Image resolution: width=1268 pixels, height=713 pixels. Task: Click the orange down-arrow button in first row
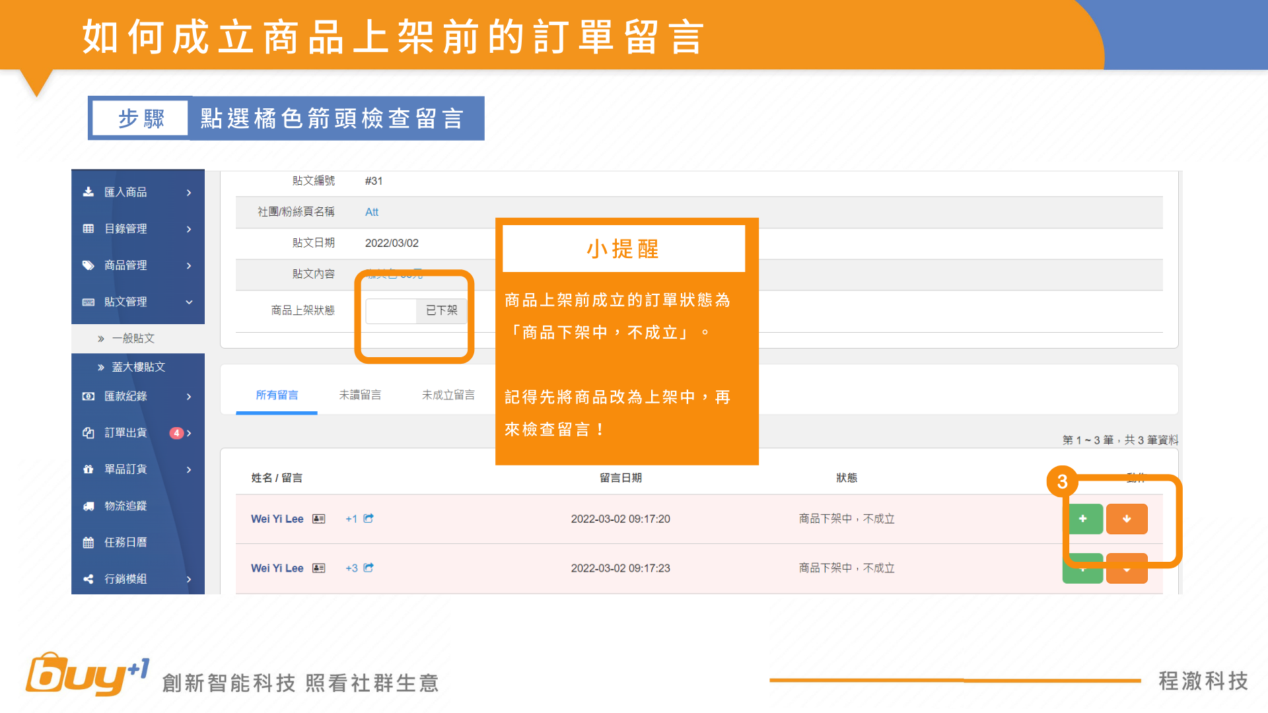coord(1126,519)
